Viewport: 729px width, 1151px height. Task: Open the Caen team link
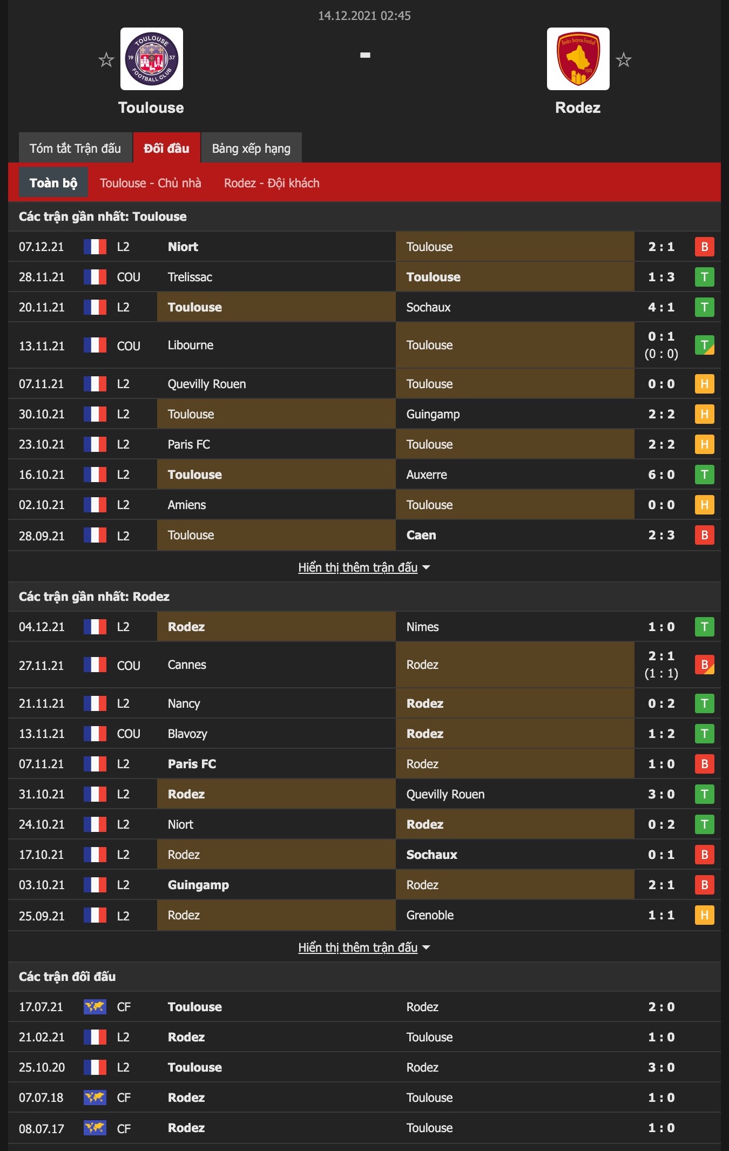coord(421,535)
